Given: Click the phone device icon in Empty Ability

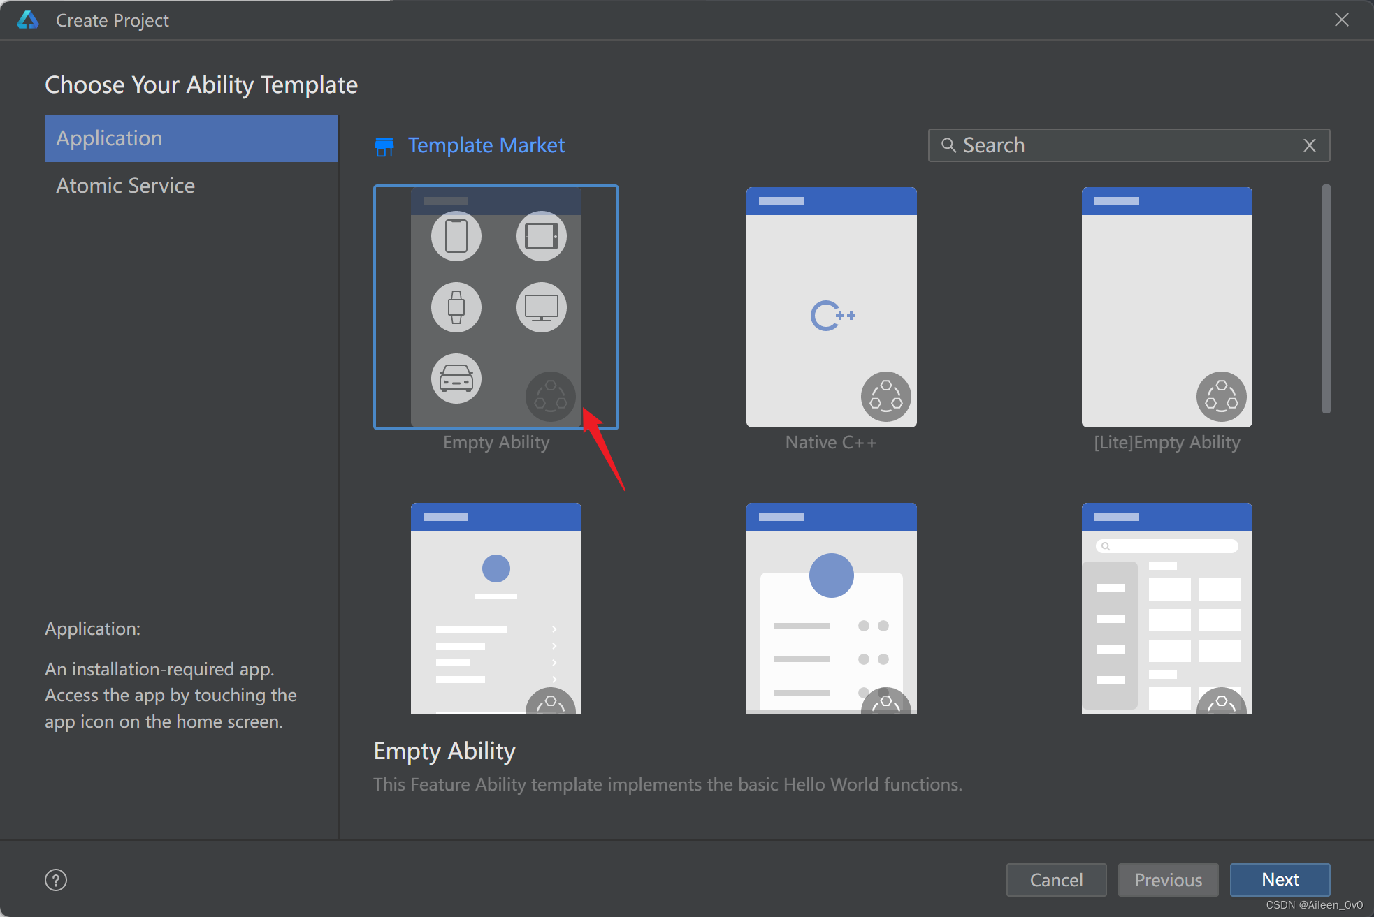Looking at the screenshot, I should [456, 236].
